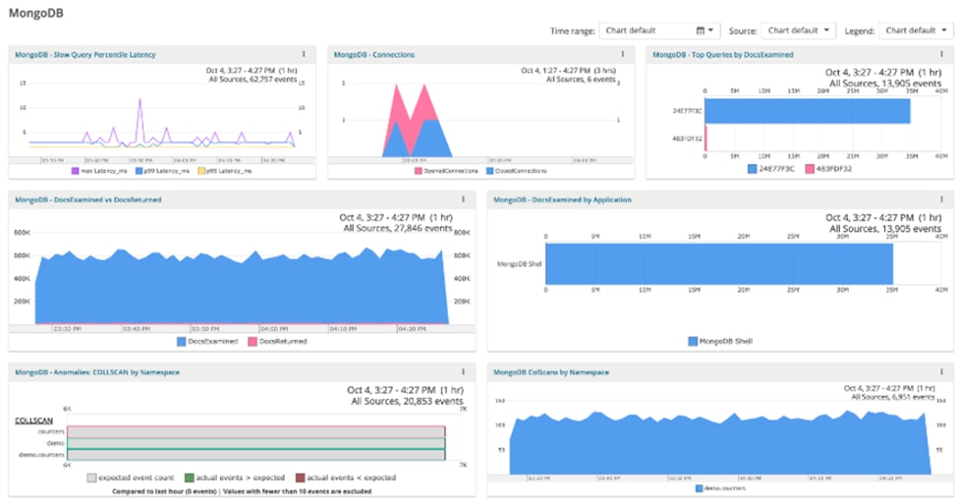Open the MongoDB - Connections panel title link
Image resolution: width=958 pixels, height=504 pixels.
(372, 54)
